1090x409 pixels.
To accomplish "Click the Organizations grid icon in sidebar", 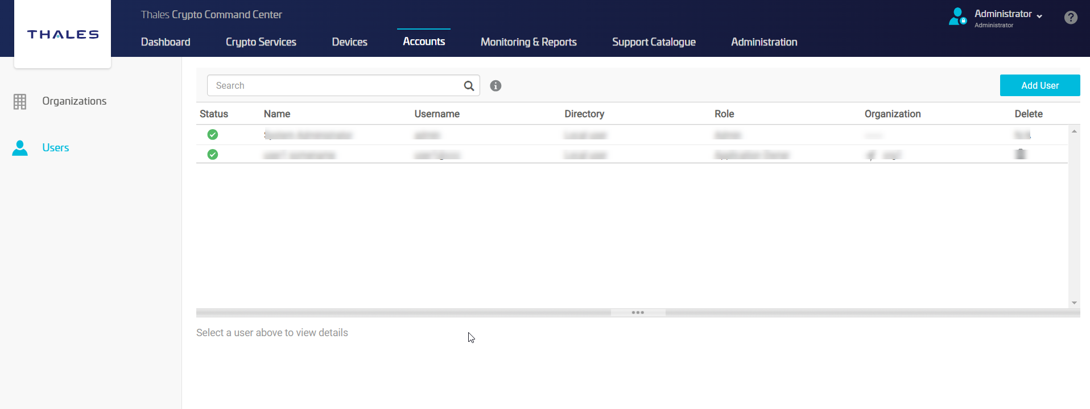I will point(20,101).
